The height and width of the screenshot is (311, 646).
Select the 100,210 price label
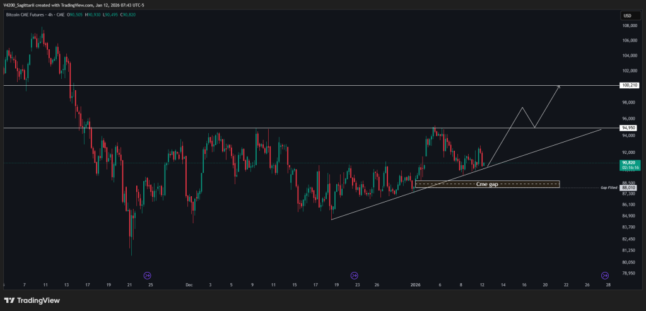pos(630,85)
